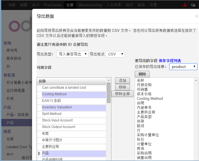Click the 添加 button
This screenshot has width=199, height=161.
click(x=122, y=80)
